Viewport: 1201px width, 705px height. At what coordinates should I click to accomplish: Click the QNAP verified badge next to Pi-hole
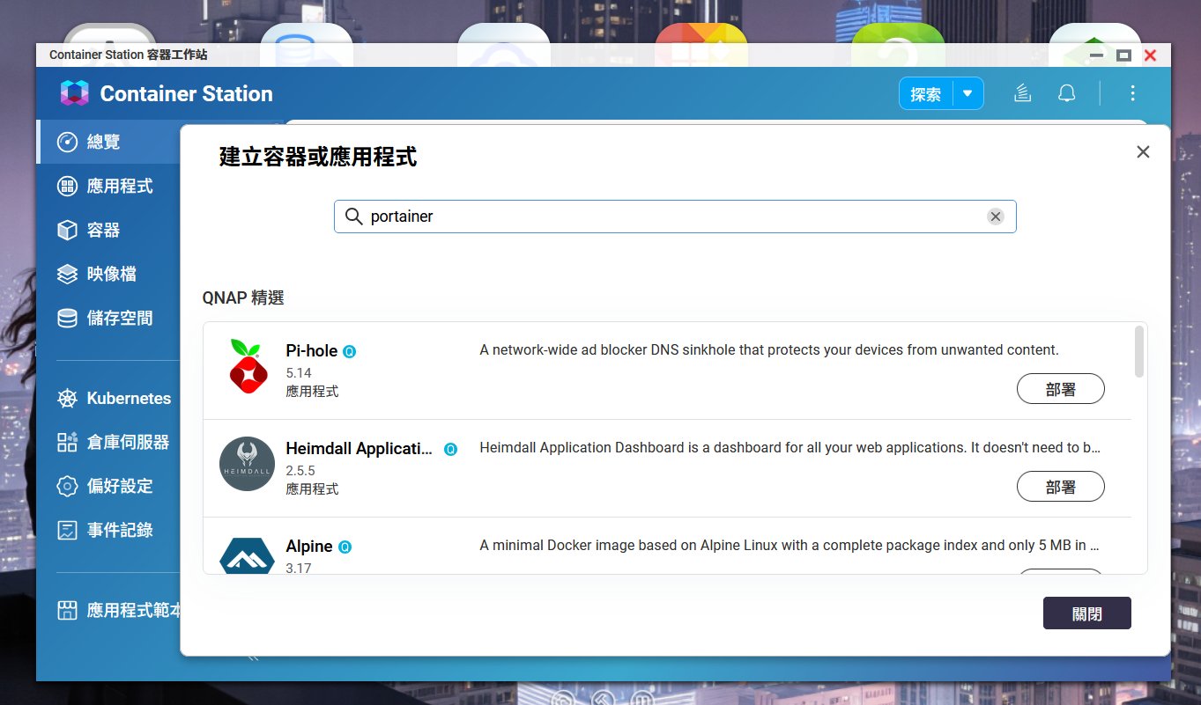coord(350,351)
